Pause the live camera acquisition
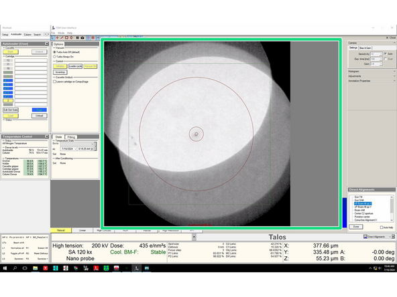 pyautogui.click(x=78, y=38)
